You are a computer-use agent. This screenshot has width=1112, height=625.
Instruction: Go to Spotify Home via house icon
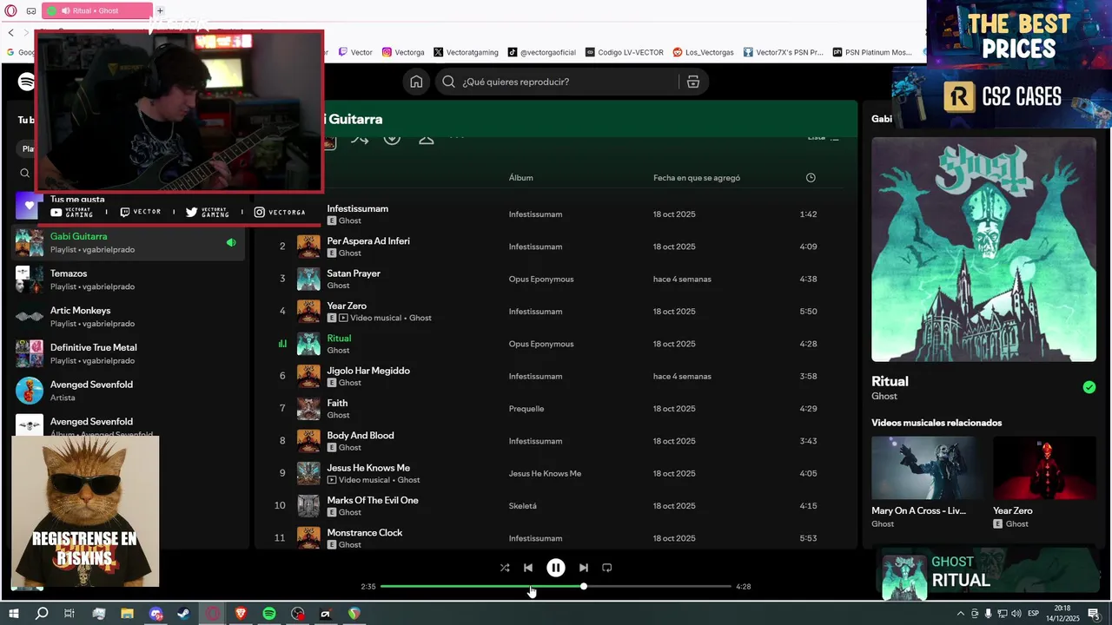coord(416,82)
